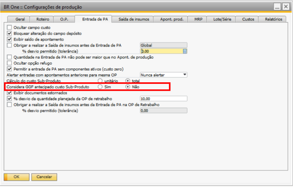Select Sim for GGF antecipado option

click(100, 87)
